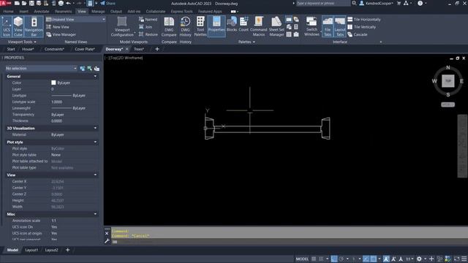The height and width of the screenshot is (263, 468).
Task: Open Switch Windows list
Action: pos(312,26)
